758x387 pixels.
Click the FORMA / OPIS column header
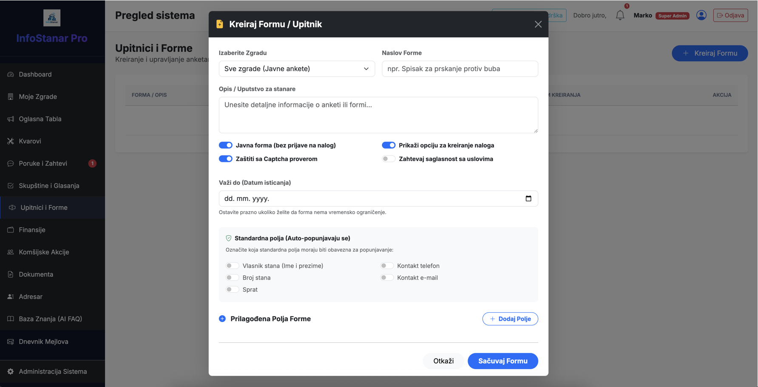(x=149, y=95)
